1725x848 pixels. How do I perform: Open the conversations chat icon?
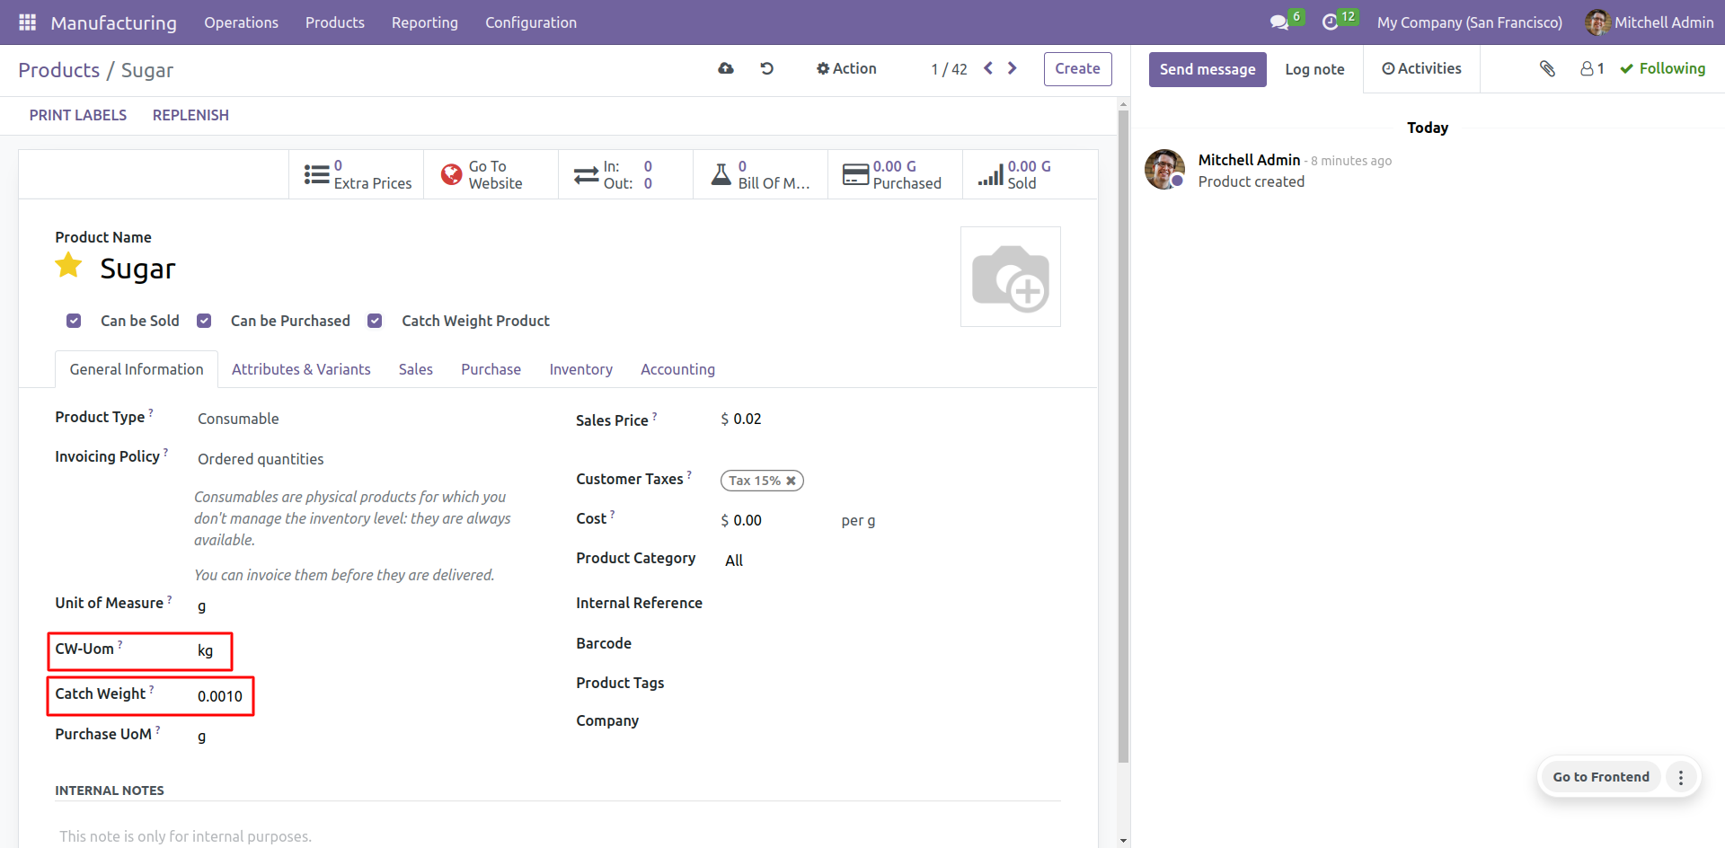(1278, 22)
